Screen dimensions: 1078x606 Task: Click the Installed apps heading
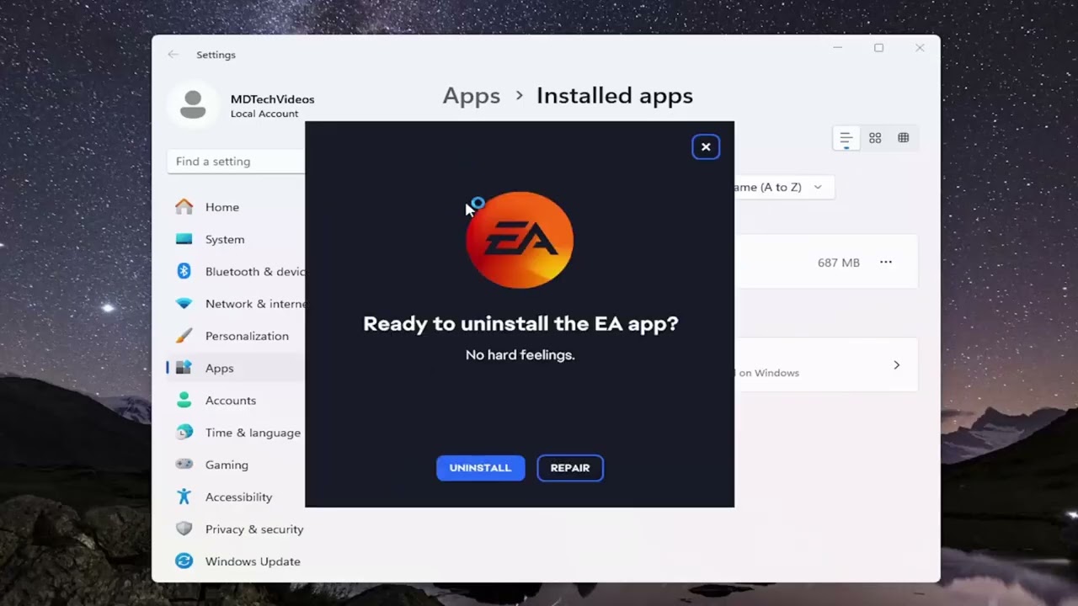click(x=615, y=96)
